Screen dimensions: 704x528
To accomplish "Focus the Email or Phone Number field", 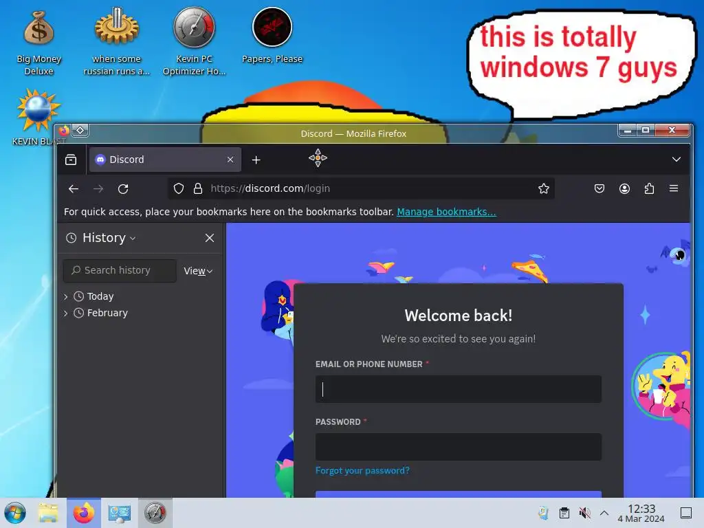I will (x=459, y=389).
